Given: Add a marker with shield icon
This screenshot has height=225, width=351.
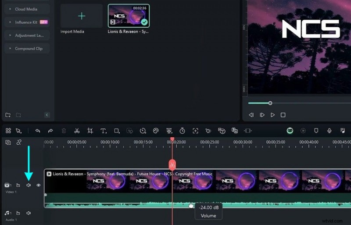Looking at the screenshot, I should [316, 131].
